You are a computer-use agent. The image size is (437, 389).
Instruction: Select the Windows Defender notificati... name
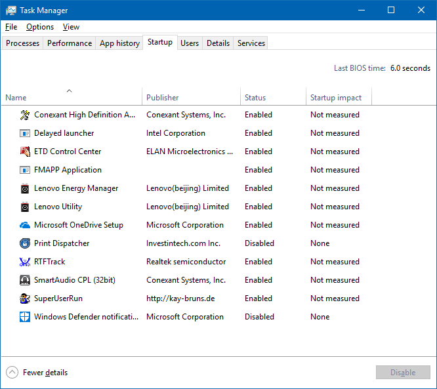(x=86, y=317)
